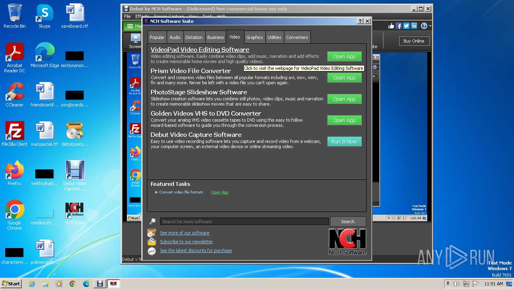Click VideoPad Video Editing Software title link
Viewport: 514px width, 289px height.
(200, 50)
